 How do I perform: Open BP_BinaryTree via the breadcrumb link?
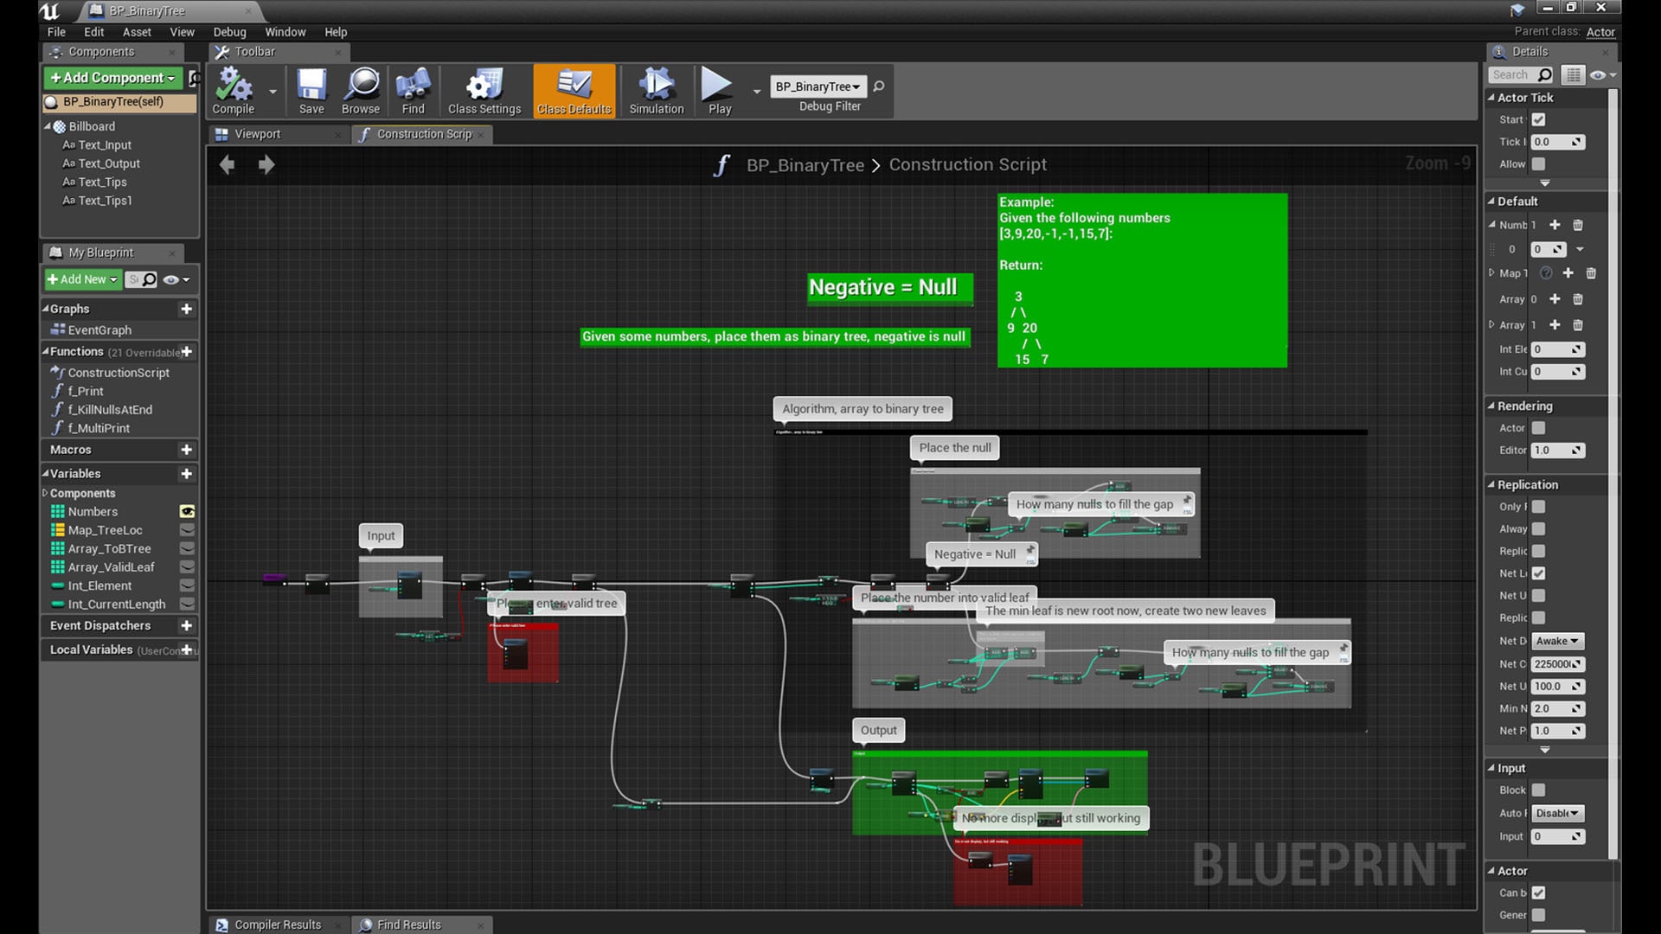(x=805, y=164)
